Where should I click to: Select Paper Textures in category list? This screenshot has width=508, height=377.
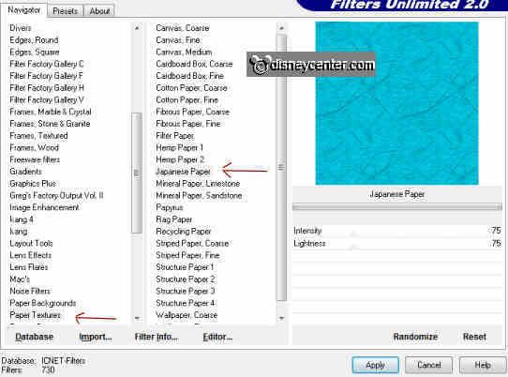[35, 315]
